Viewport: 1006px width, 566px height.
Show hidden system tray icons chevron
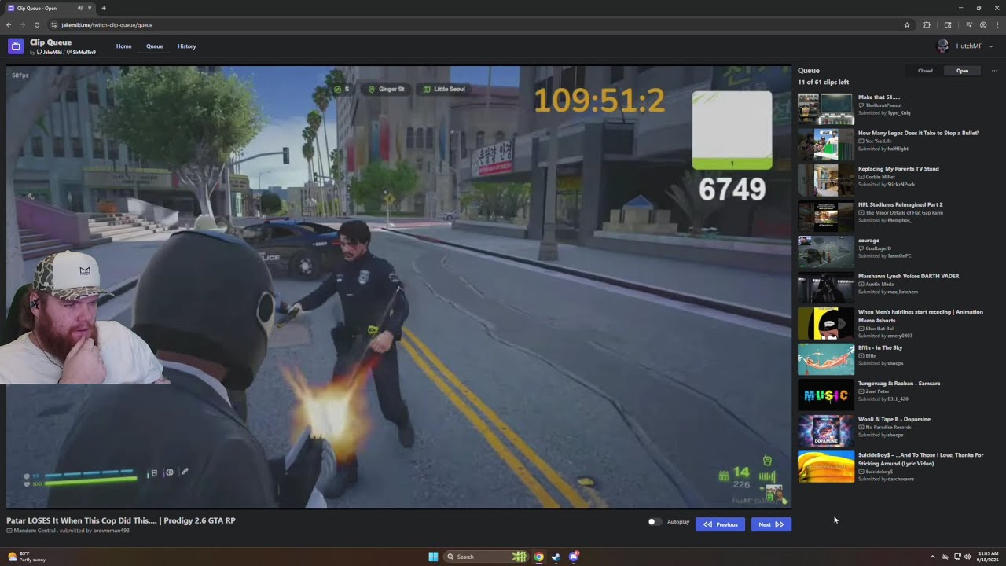pyautogui.click(x=932, y=557)
